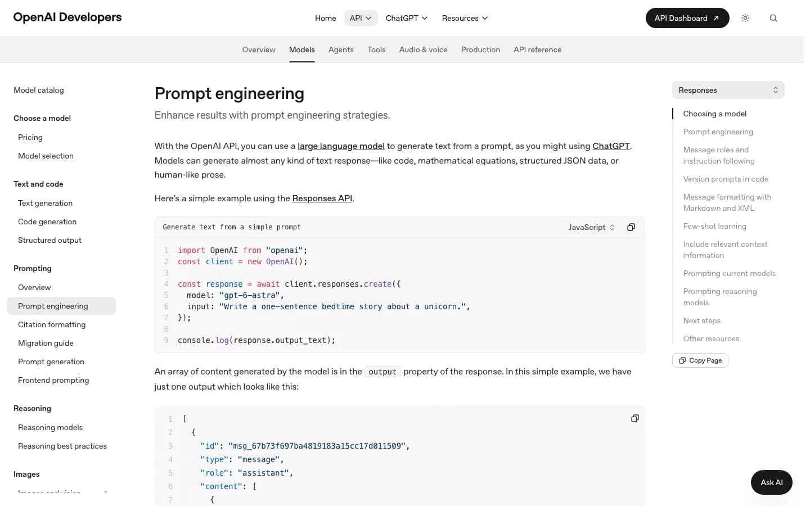This screenshot has height=506, width=810.
Task: Click the Copy Page button
Action: (x=700, y=360)
